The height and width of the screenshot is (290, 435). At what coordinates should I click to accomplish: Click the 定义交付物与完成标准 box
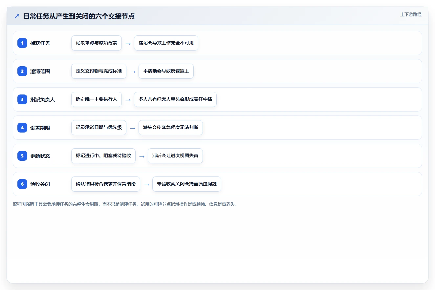point(99,71)
